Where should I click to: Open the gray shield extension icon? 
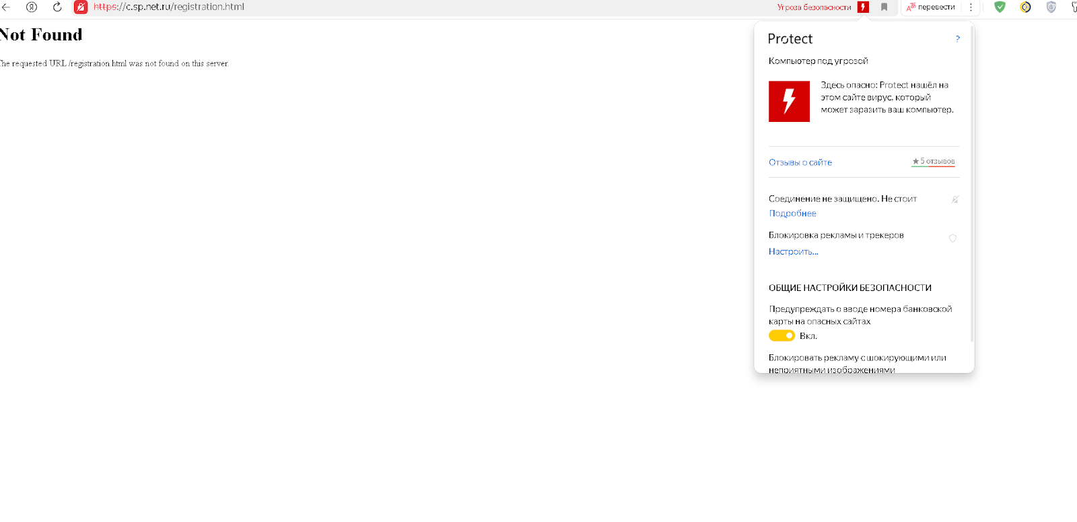pos(1051,7)
